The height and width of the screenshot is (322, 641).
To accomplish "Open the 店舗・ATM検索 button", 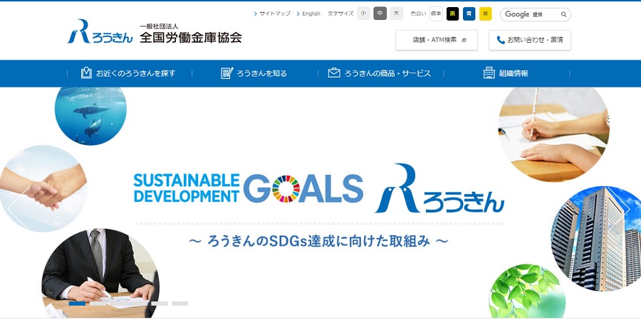I will (437, 40).
